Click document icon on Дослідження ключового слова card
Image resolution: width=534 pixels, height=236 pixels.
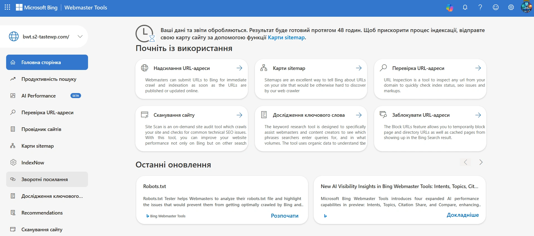264,115
